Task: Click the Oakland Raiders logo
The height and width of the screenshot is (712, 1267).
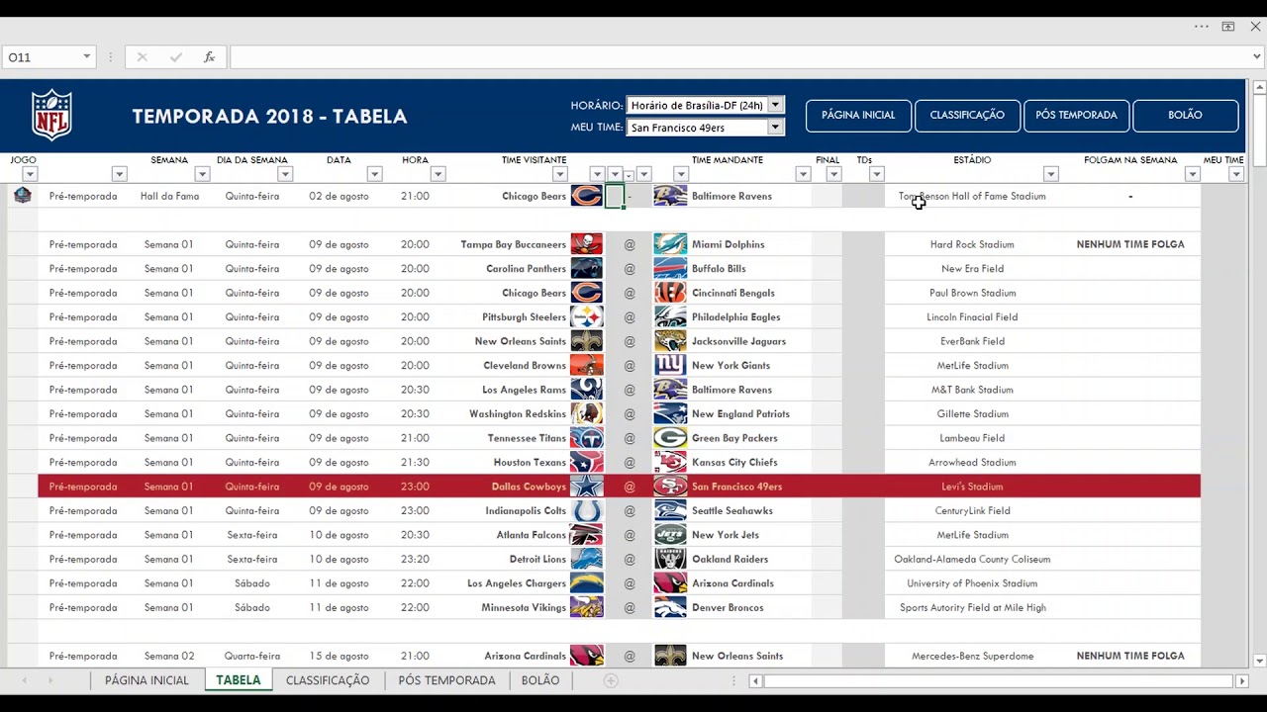Action: click(670, 560)
